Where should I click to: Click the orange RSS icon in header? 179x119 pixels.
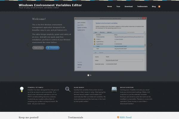click(159, 7)
